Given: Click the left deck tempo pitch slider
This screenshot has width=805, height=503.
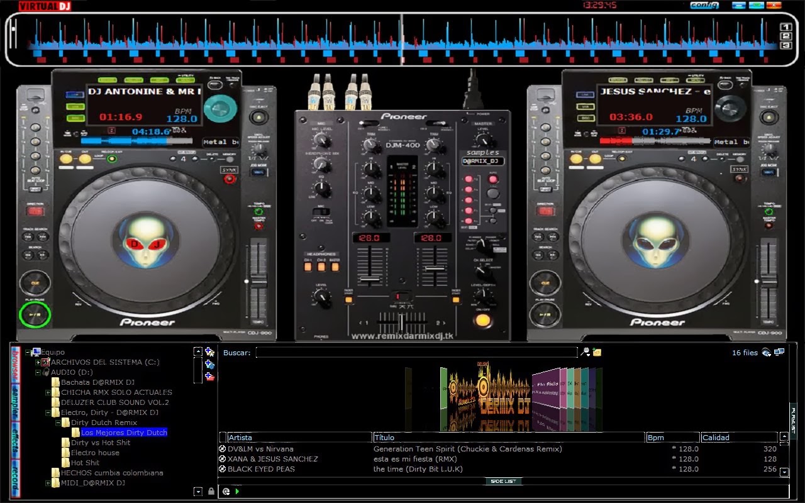Looking at the screenshot, I should (257, 281).
